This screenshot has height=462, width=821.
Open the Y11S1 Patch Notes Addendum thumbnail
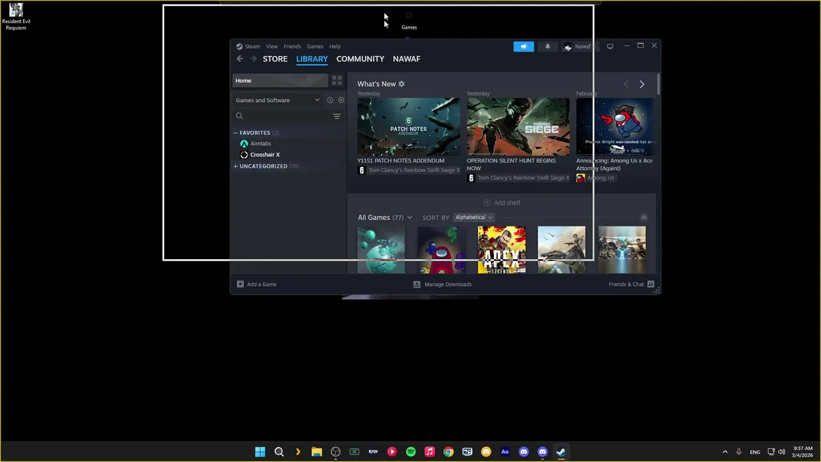coord(409,126)
